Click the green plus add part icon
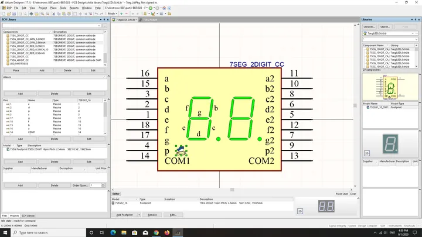This screenshot has width=422, height=237. (121, 13)
